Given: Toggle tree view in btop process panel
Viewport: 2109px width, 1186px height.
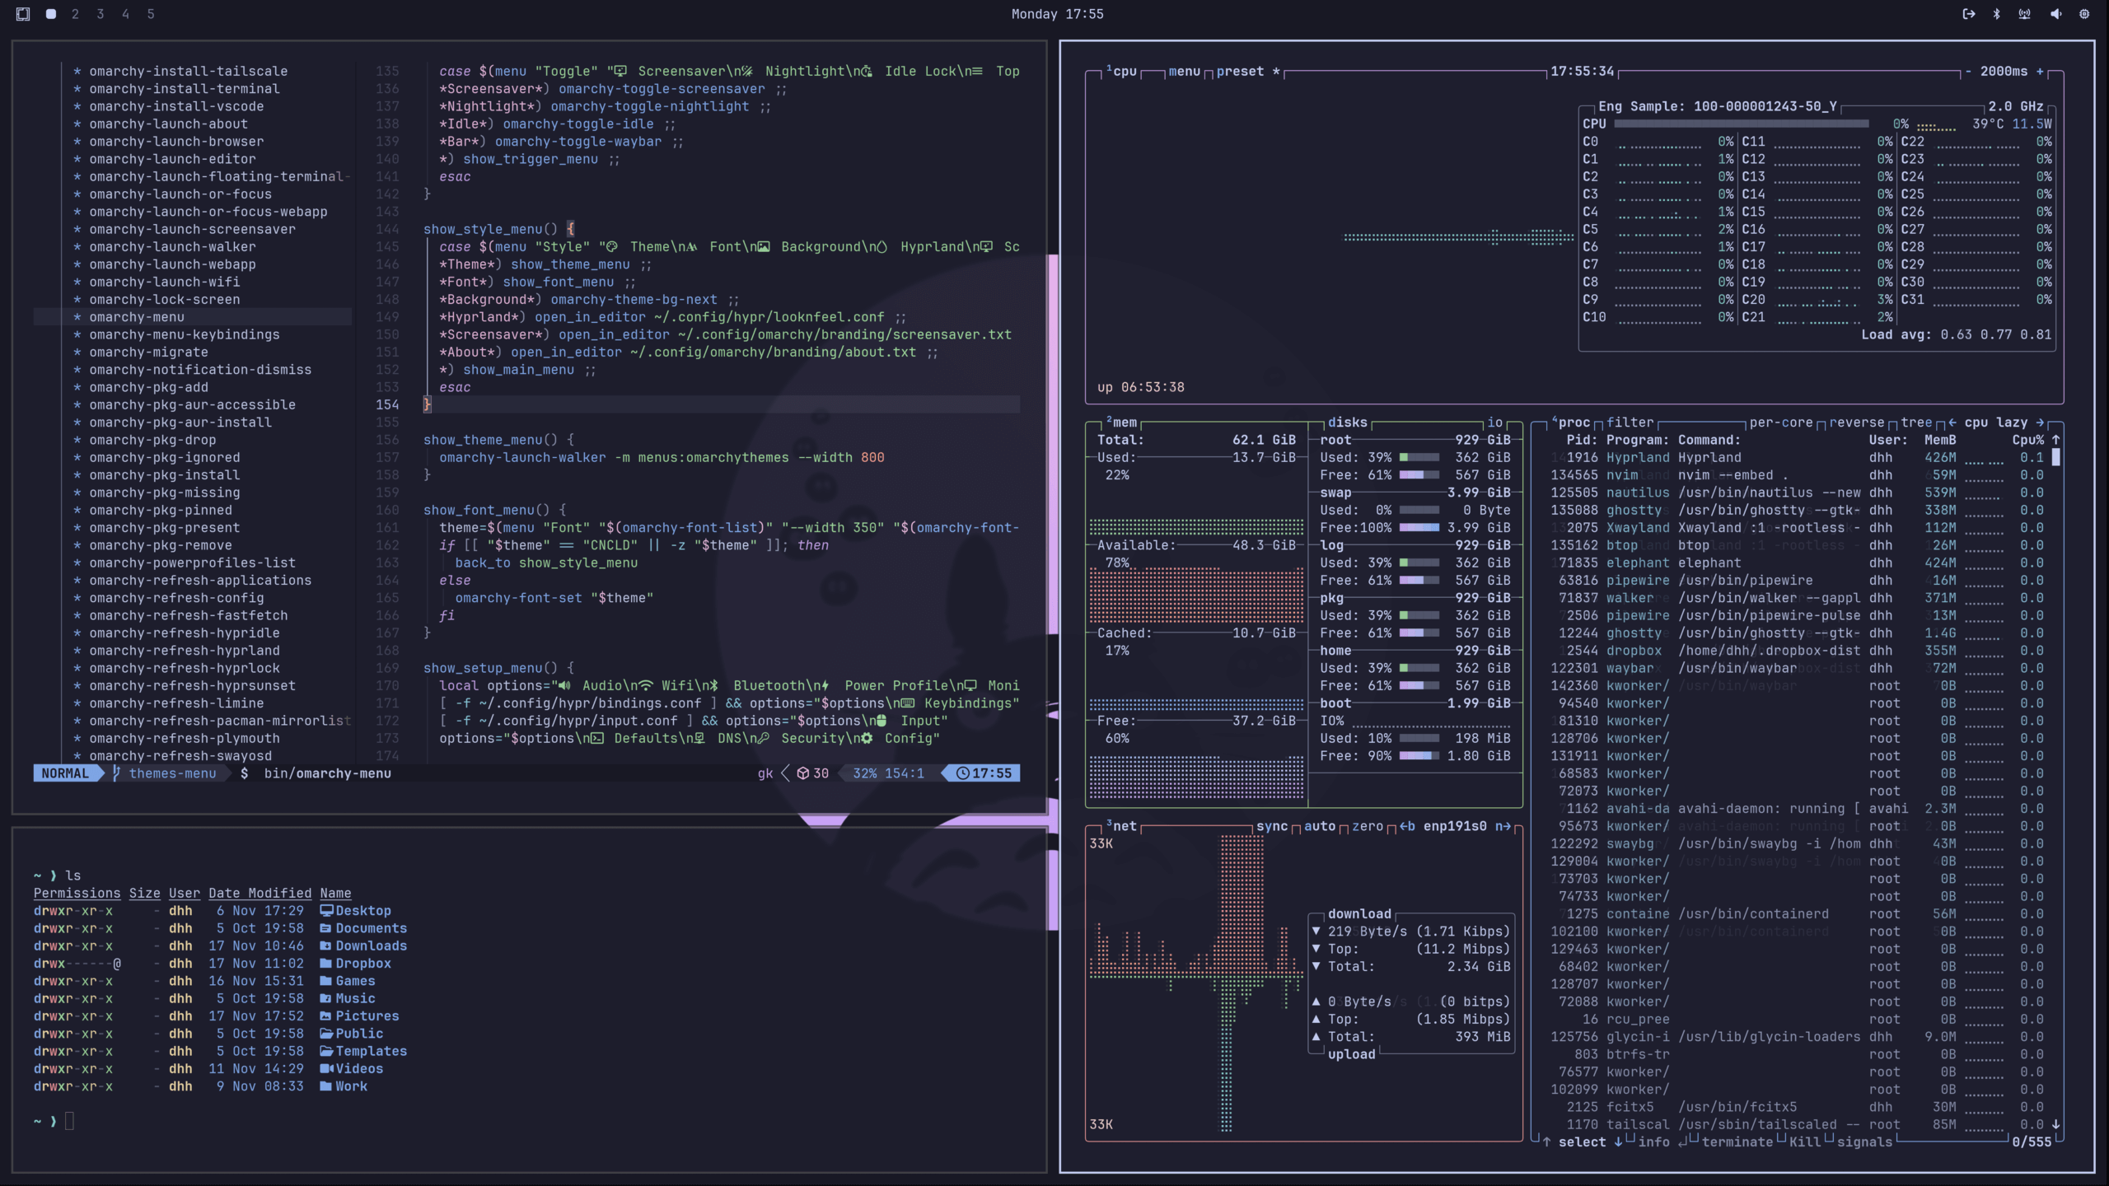Looking at the screenshot, I should [x=1915, y=423].
